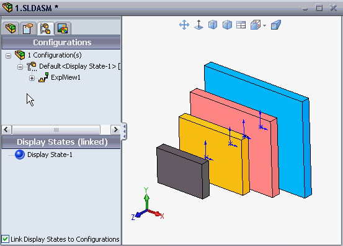The width and height of the screenshot is (343, 246).
Task: Select the second shaded cube display icon
Action: click(x=227, y=25)
